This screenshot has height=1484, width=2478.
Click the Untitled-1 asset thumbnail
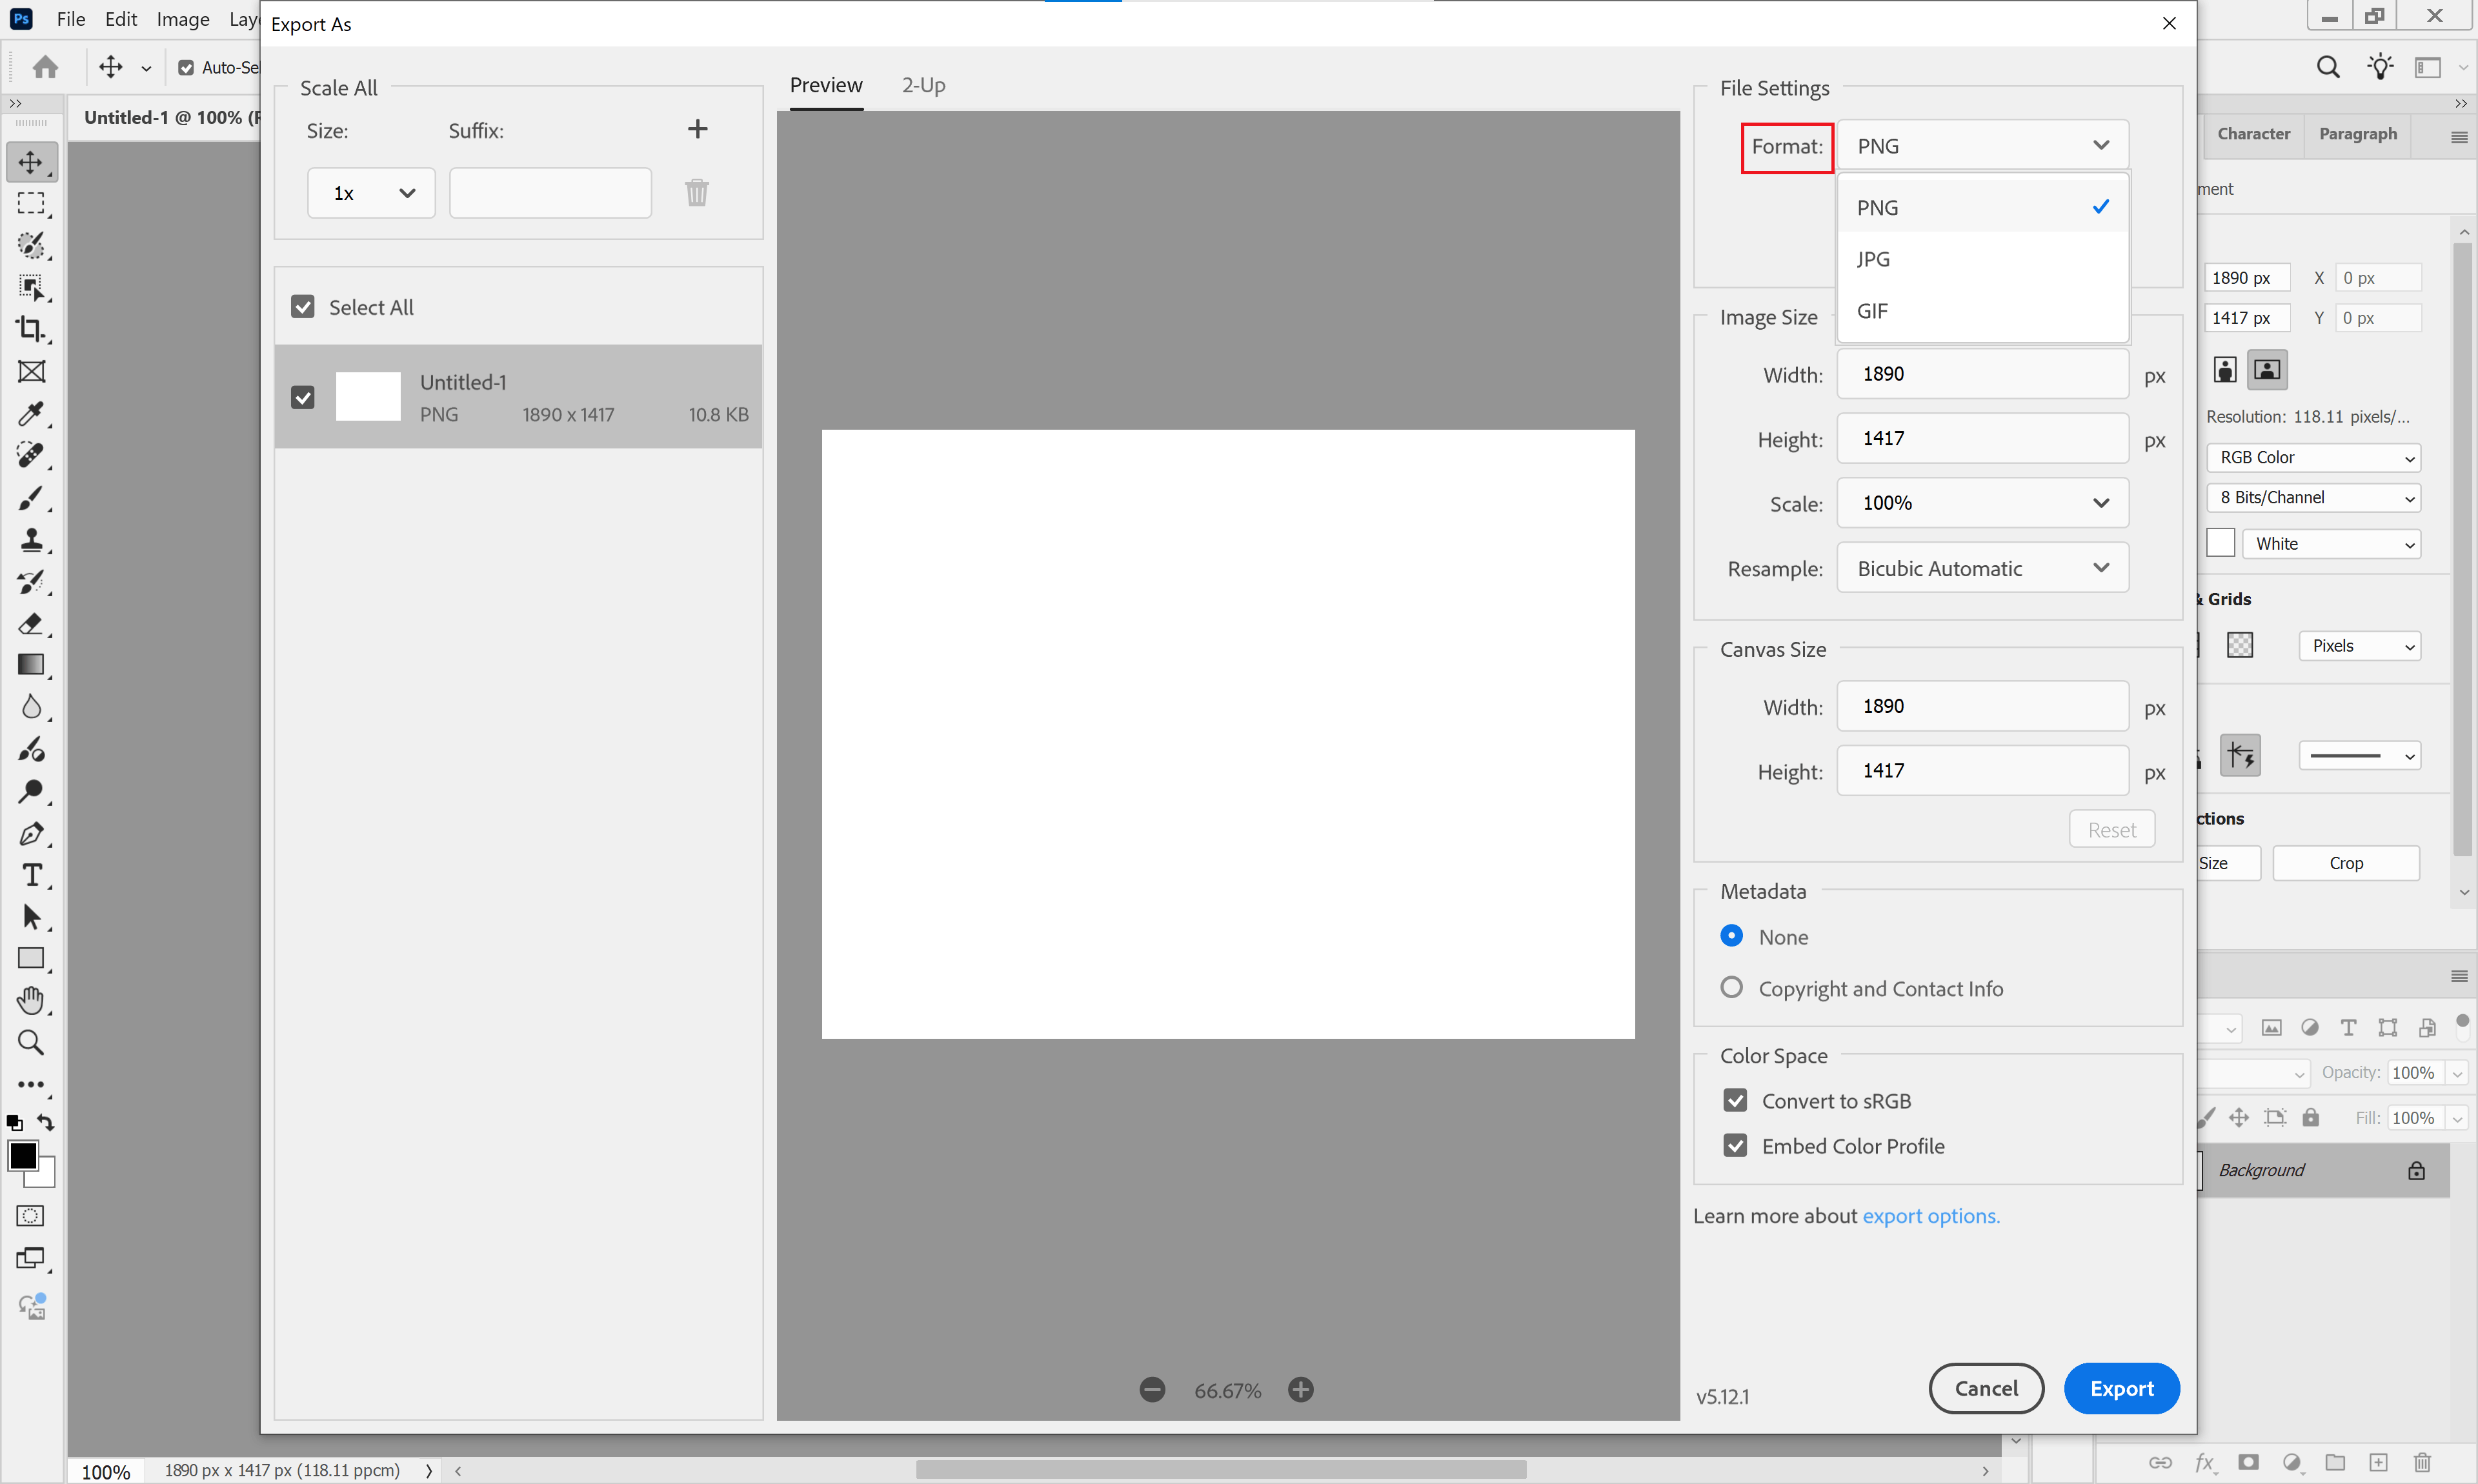(368, 396)
